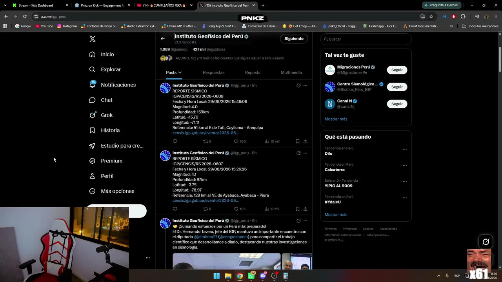Open the floating Grok button
This screenshot has width=502, height=282.
[x=486, y=242]
